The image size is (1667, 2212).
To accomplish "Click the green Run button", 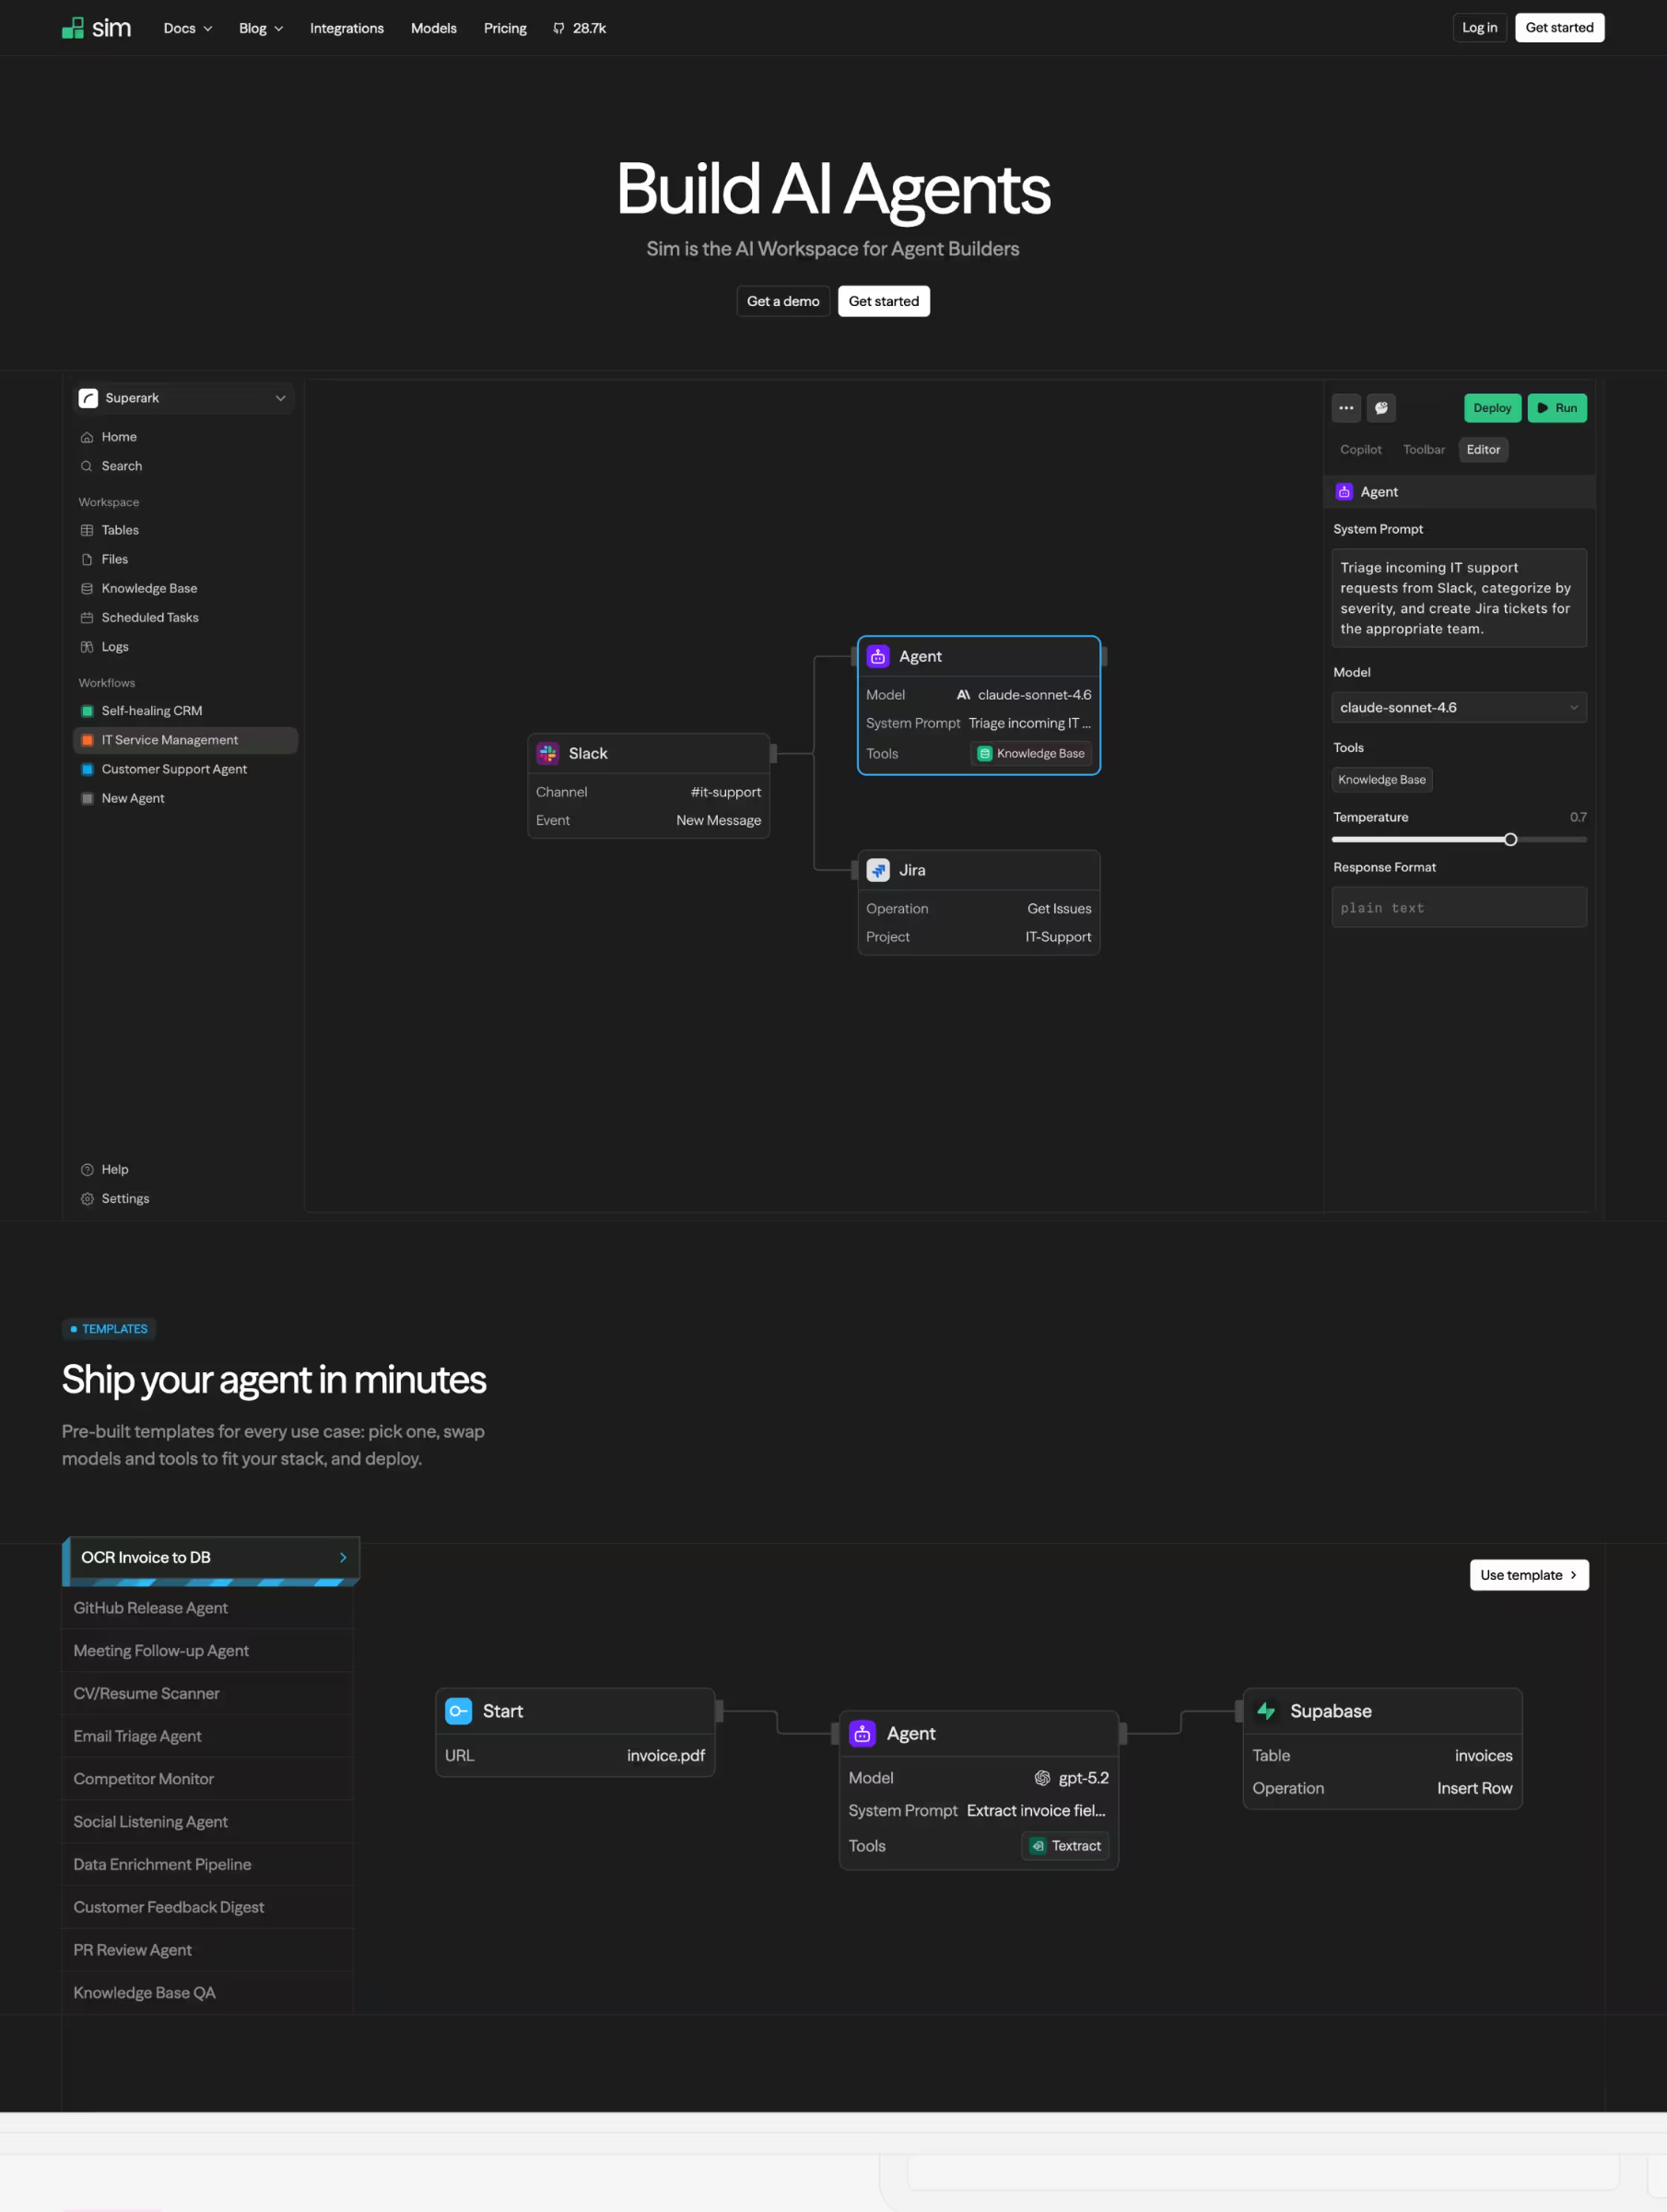I will pyautogui.click(x=1557, y=408).
